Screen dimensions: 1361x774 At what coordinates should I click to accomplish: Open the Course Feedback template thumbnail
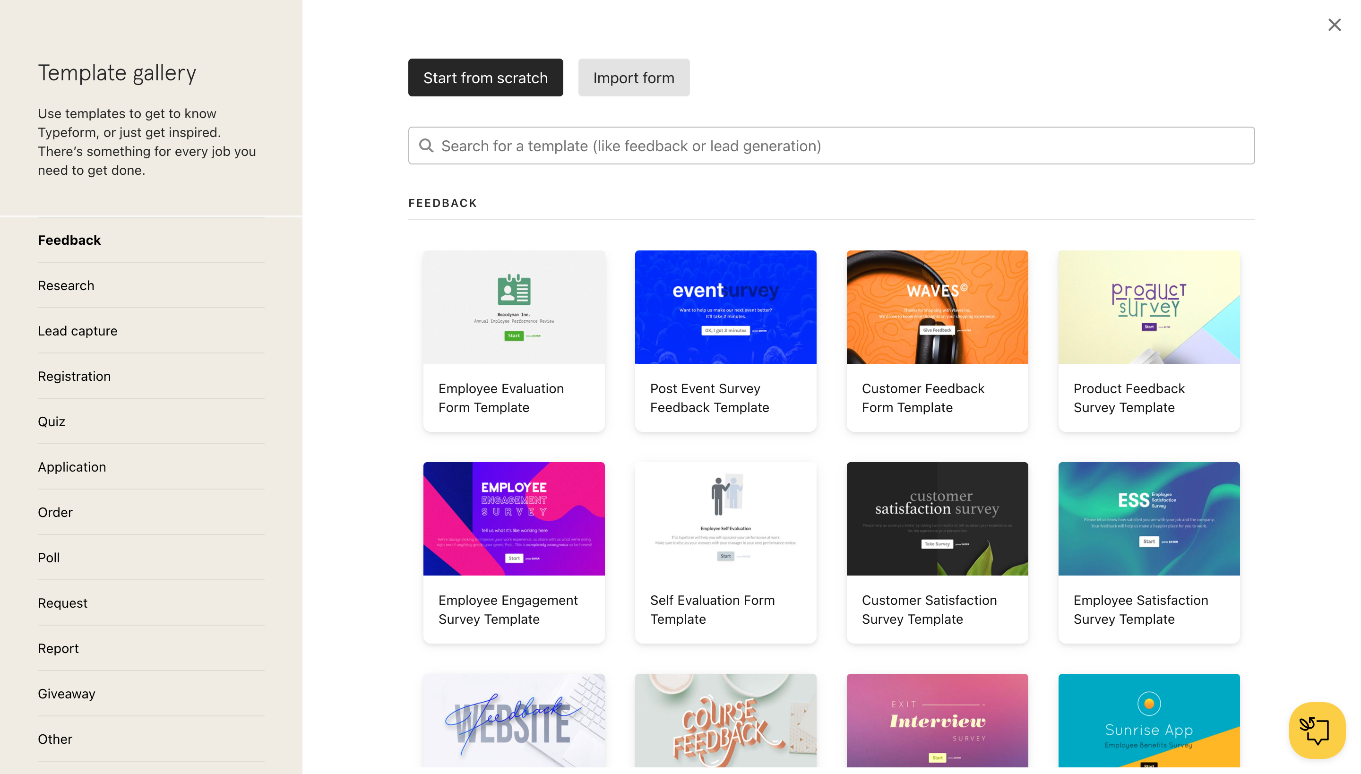click(x=725, y=720)
